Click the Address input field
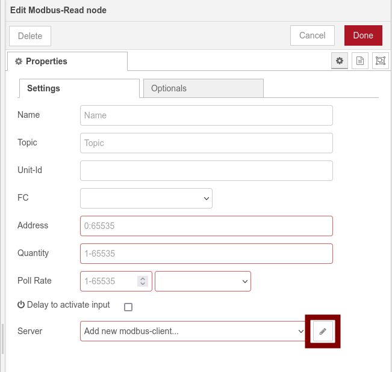 [206, 226]
